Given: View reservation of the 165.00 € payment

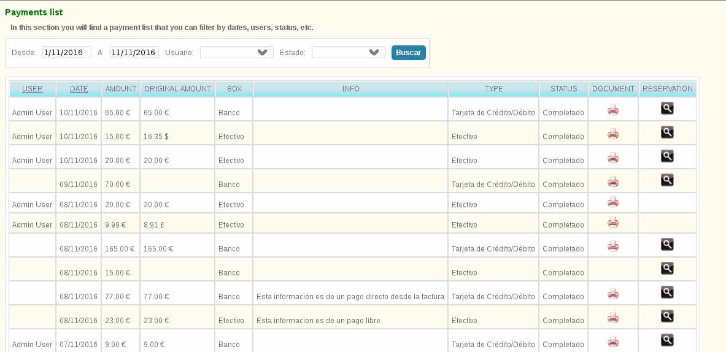Looking at the screenshot, I should pos(667,244).
